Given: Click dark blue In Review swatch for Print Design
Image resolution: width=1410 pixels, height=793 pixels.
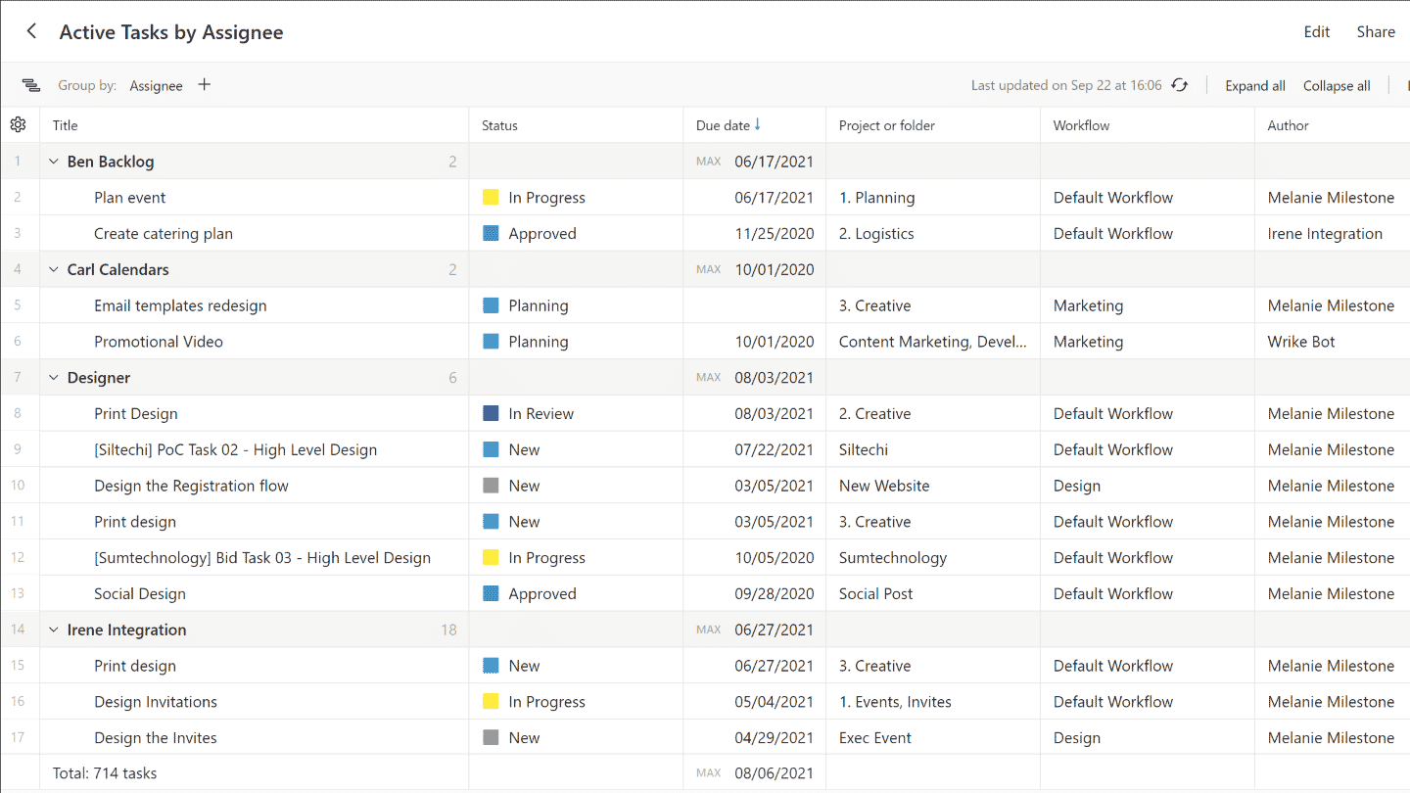Looking at the screenshot, I should pos(491,414).
